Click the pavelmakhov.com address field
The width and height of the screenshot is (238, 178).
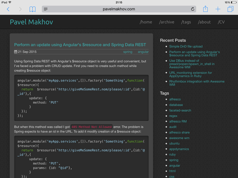pyautogui.click(x=119, y=9)
